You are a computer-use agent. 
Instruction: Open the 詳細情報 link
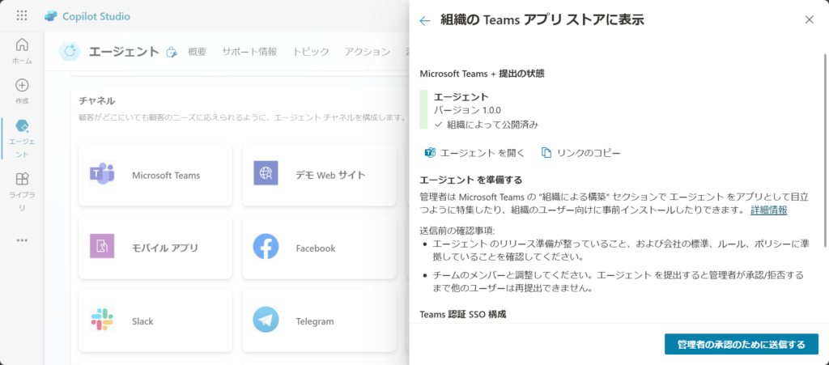(x=769, y=210)
